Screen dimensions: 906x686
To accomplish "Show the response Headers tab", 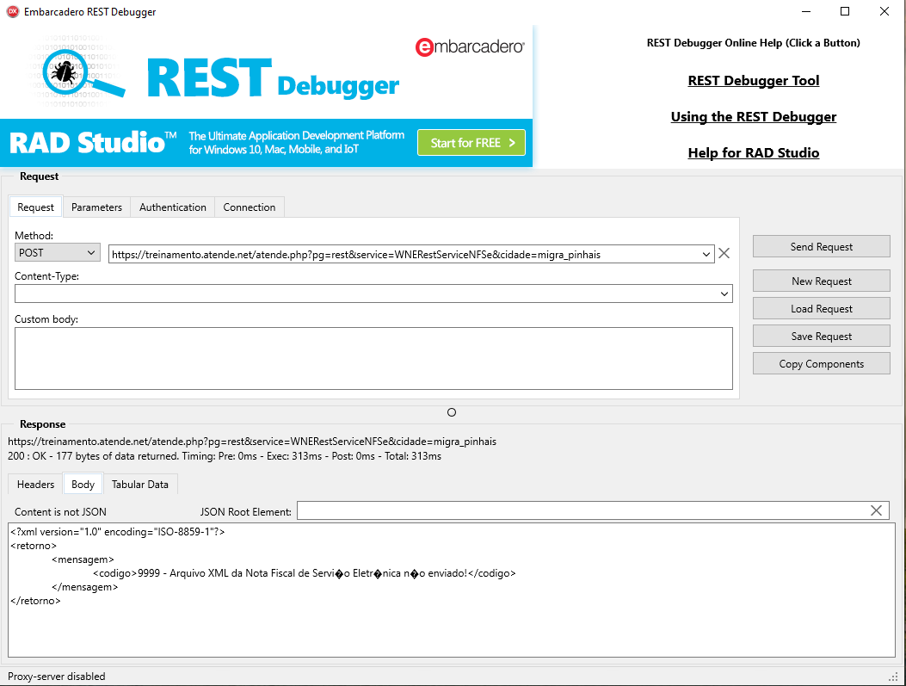I will coord(35,485).
